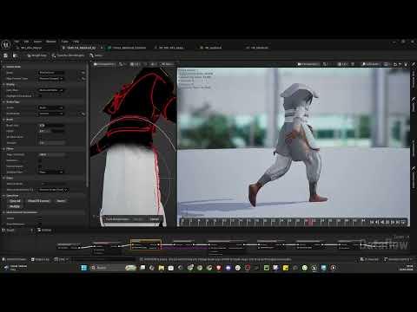417x312 pixels.
Task: Open the Output Log
Action: [40, 259]
